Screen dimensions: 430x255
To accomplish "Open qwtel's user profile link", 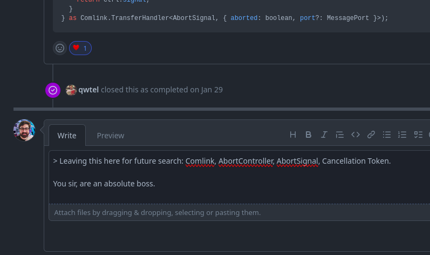I will (88, 90).
